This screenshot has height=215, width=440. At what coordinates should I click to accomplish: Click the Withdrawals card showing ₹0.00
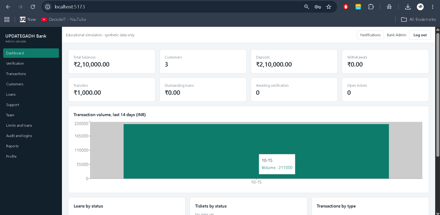point(385,61)
